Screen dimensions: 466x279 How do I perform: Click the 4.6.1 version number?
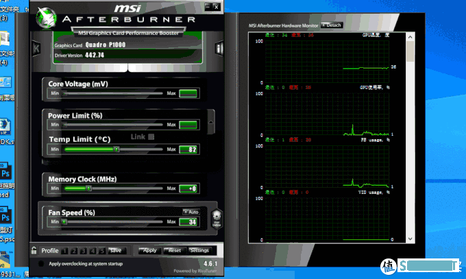click(x=210, y=263)
